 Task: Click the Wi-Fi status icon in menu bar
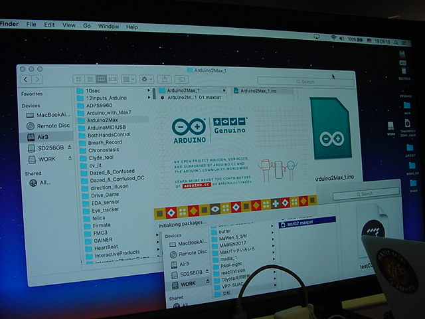coord(333,38)
